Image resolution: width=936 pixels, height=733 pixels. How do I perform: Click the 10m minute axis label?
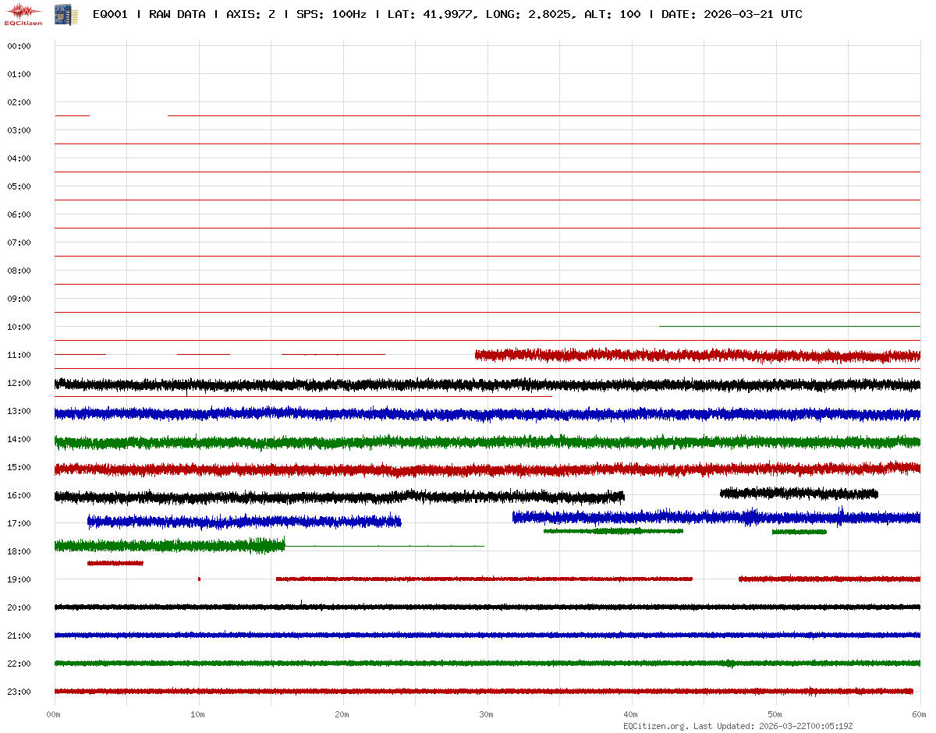click(x=199, y=714)
